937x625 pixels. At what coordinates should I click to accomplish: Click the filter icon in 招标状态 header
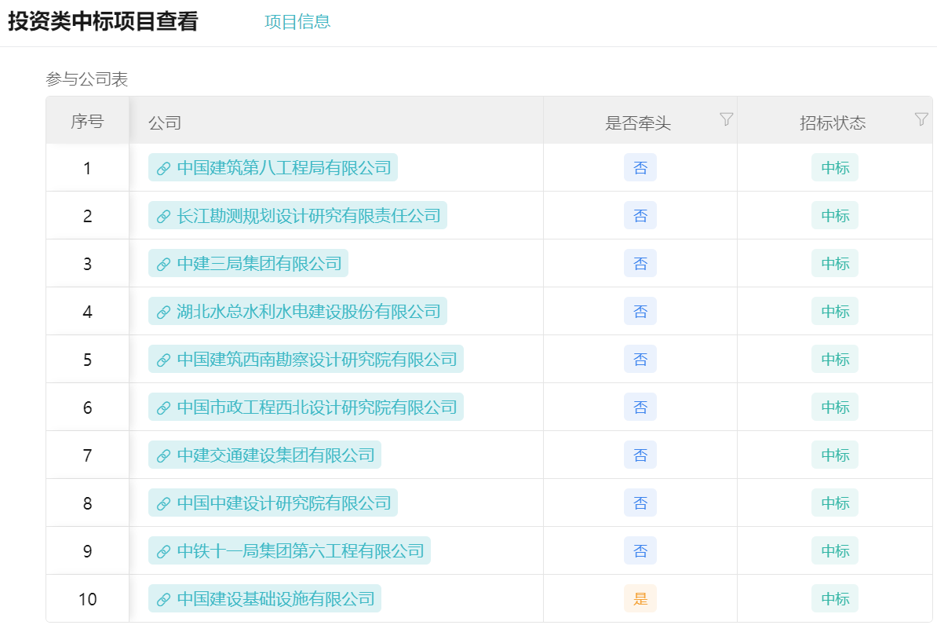921,119
